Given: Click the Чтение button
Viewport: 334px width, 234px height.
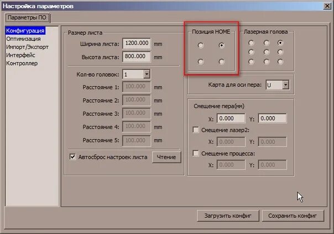Looking at the screenshot, I should pos(166,157).
